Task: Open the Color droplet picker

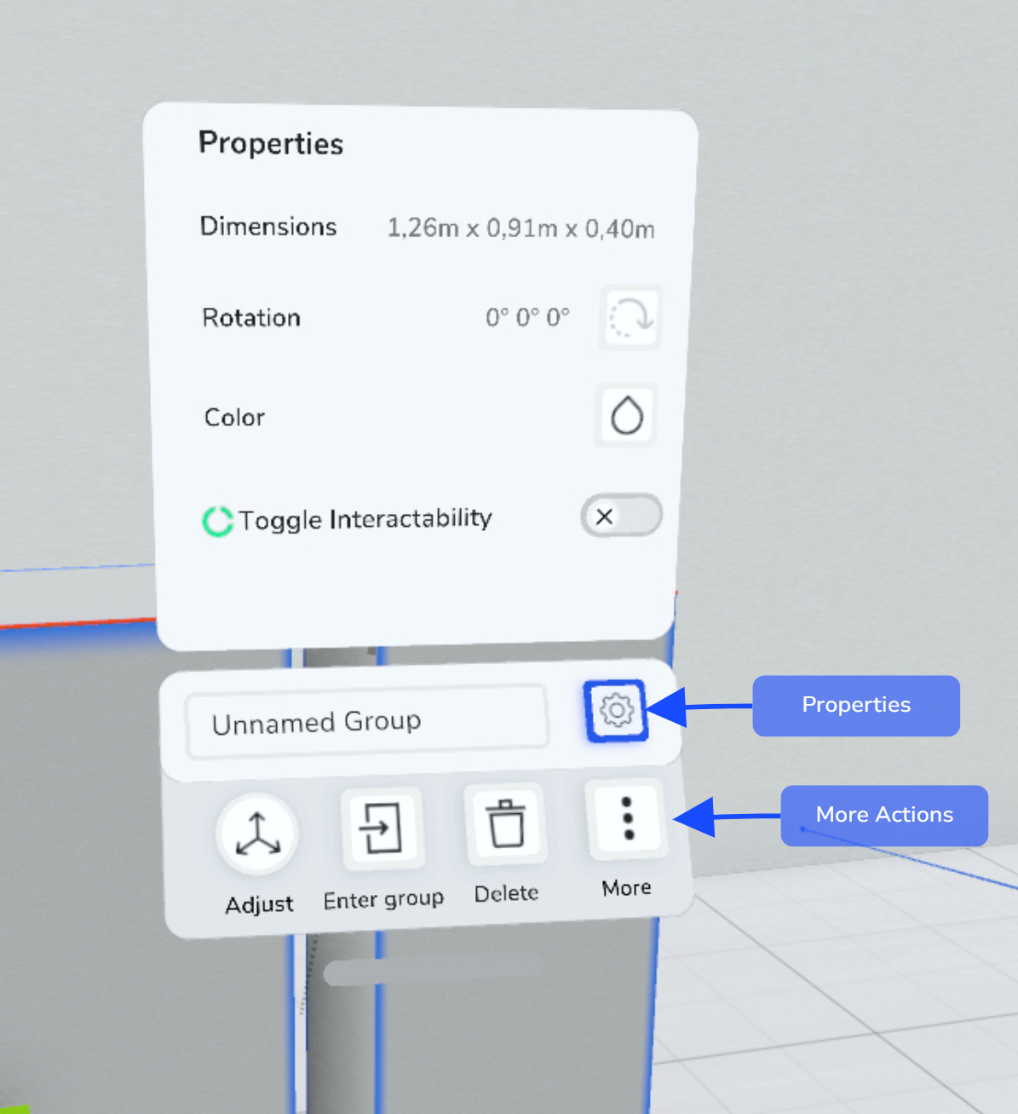Action: point(626,415)
